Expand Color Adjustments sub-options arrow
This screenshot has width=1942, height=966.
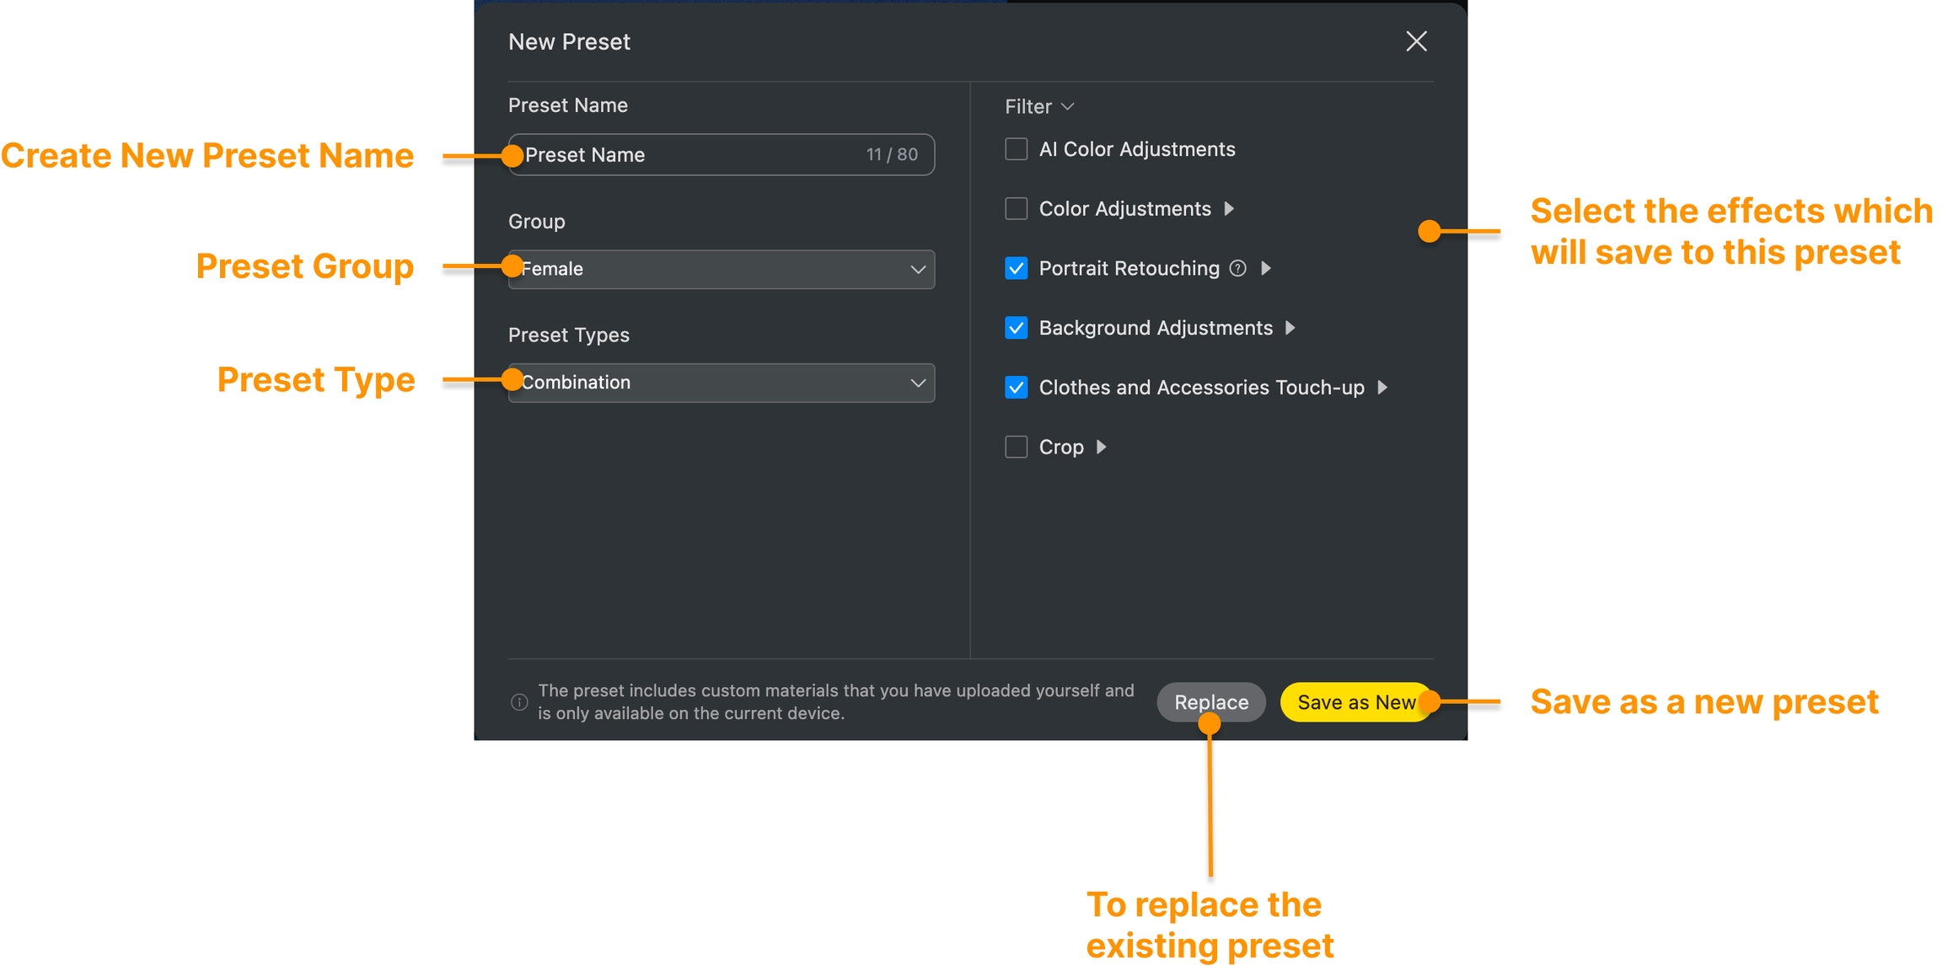1229,208
